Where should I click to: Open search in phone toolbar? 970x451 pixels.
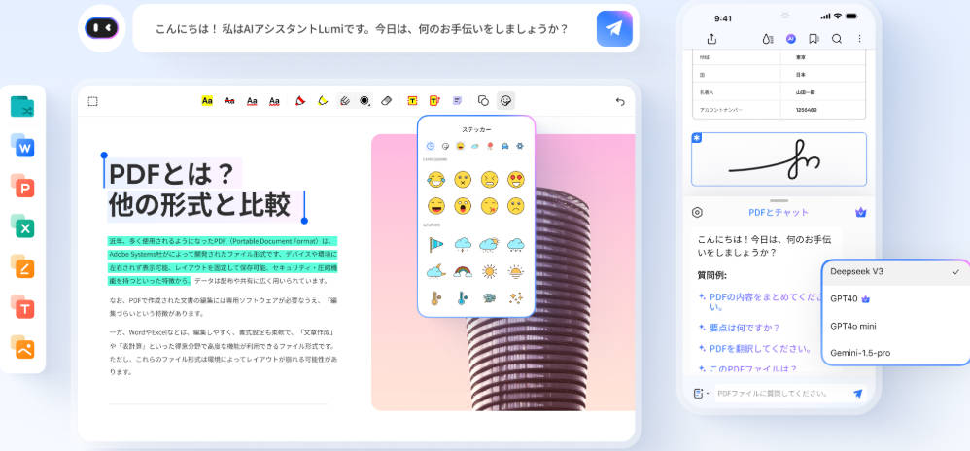pyautogui.click(x=837, y=39)
